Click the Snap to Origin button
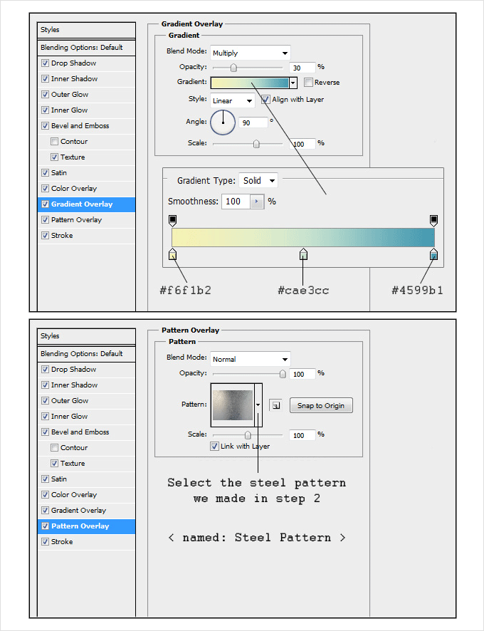The image size is (484, 631). 320,406
